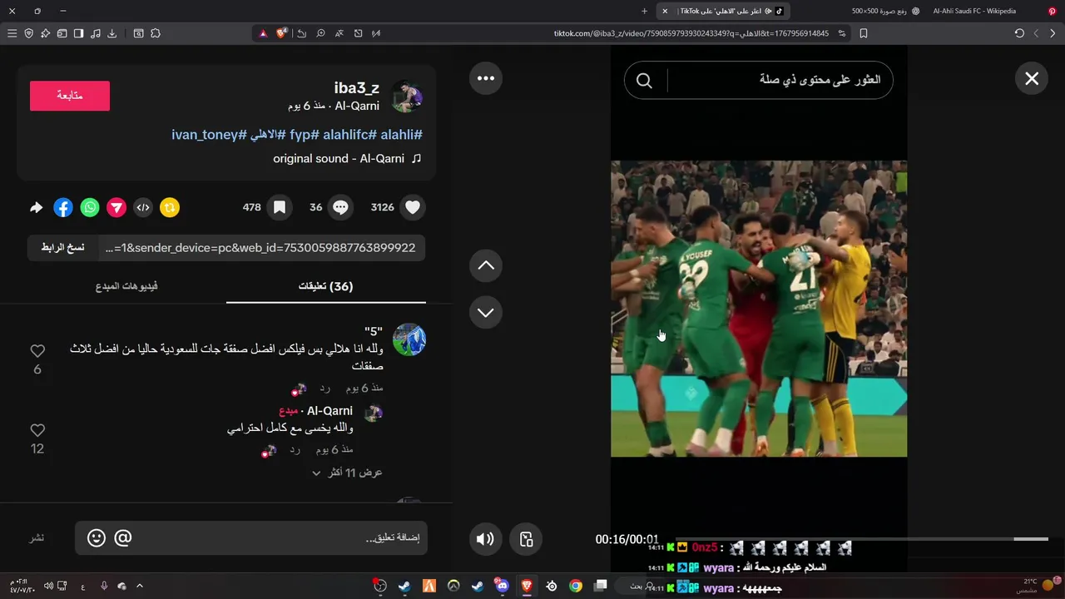The width and height of the screenshot is (1065, 599).
Task: Open Discord from the taskbar
Action: click(x=502, y=586)
